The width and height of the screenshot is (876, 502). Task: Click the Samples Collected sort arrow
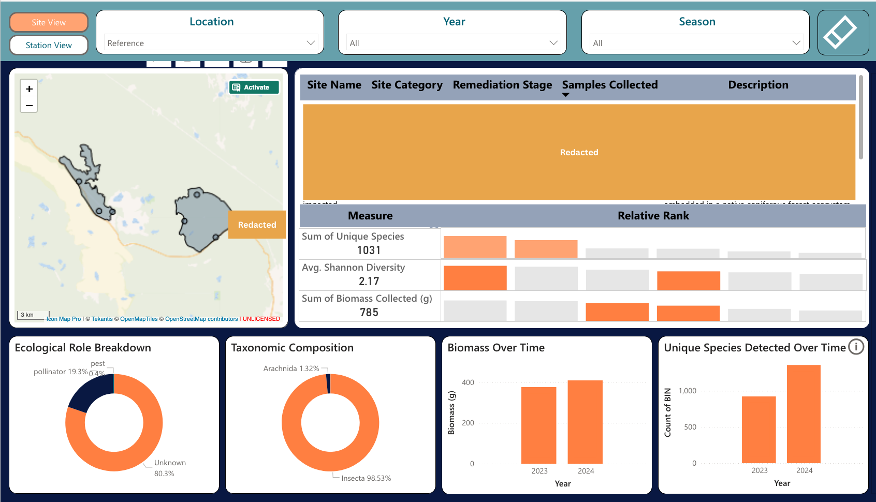point(566,95)
